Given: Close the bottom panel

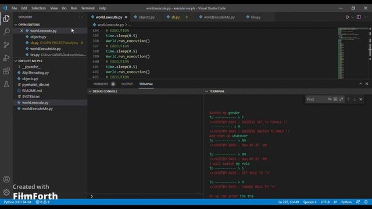Looking at the screenshot, I should [x=367, y=84].
